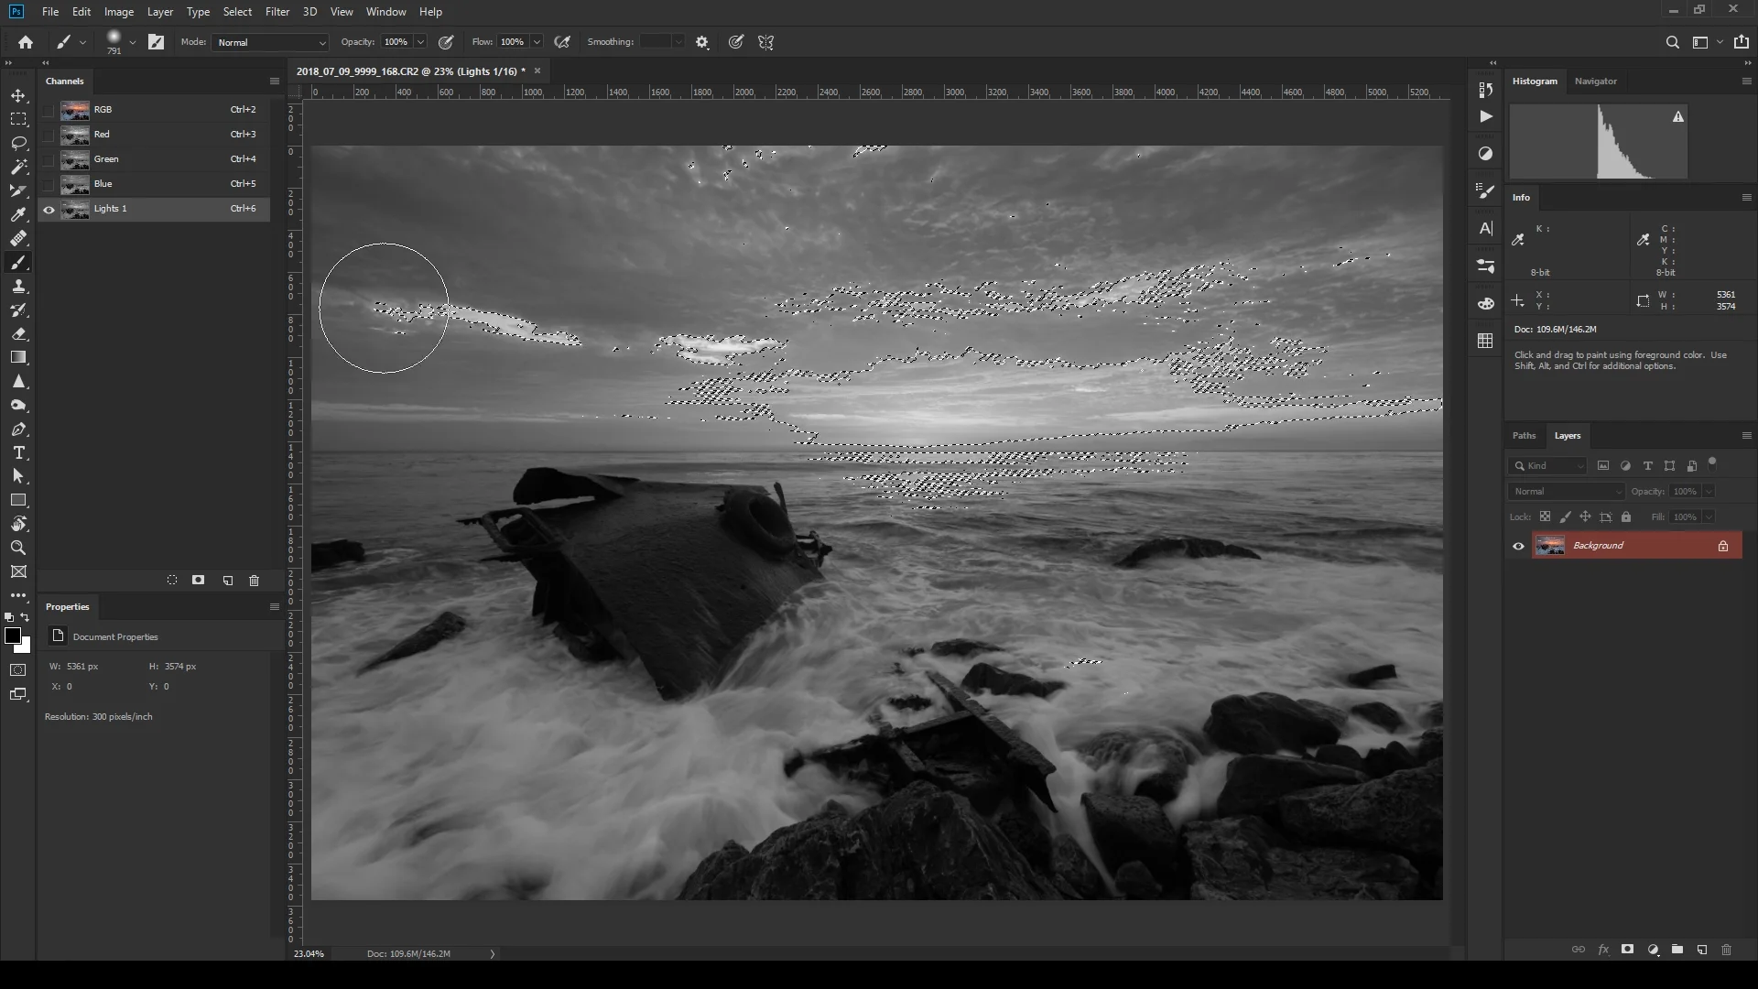Image resolution: width=1758 pixels, height=989 pixels.
Task: Show the Green channel visibility
Action: pyautogui.click(x=49, y=159)
